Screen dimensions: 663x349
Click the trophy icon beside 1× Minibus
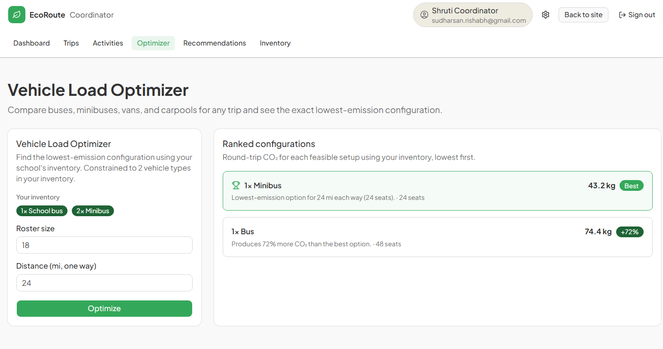[236, 185]
